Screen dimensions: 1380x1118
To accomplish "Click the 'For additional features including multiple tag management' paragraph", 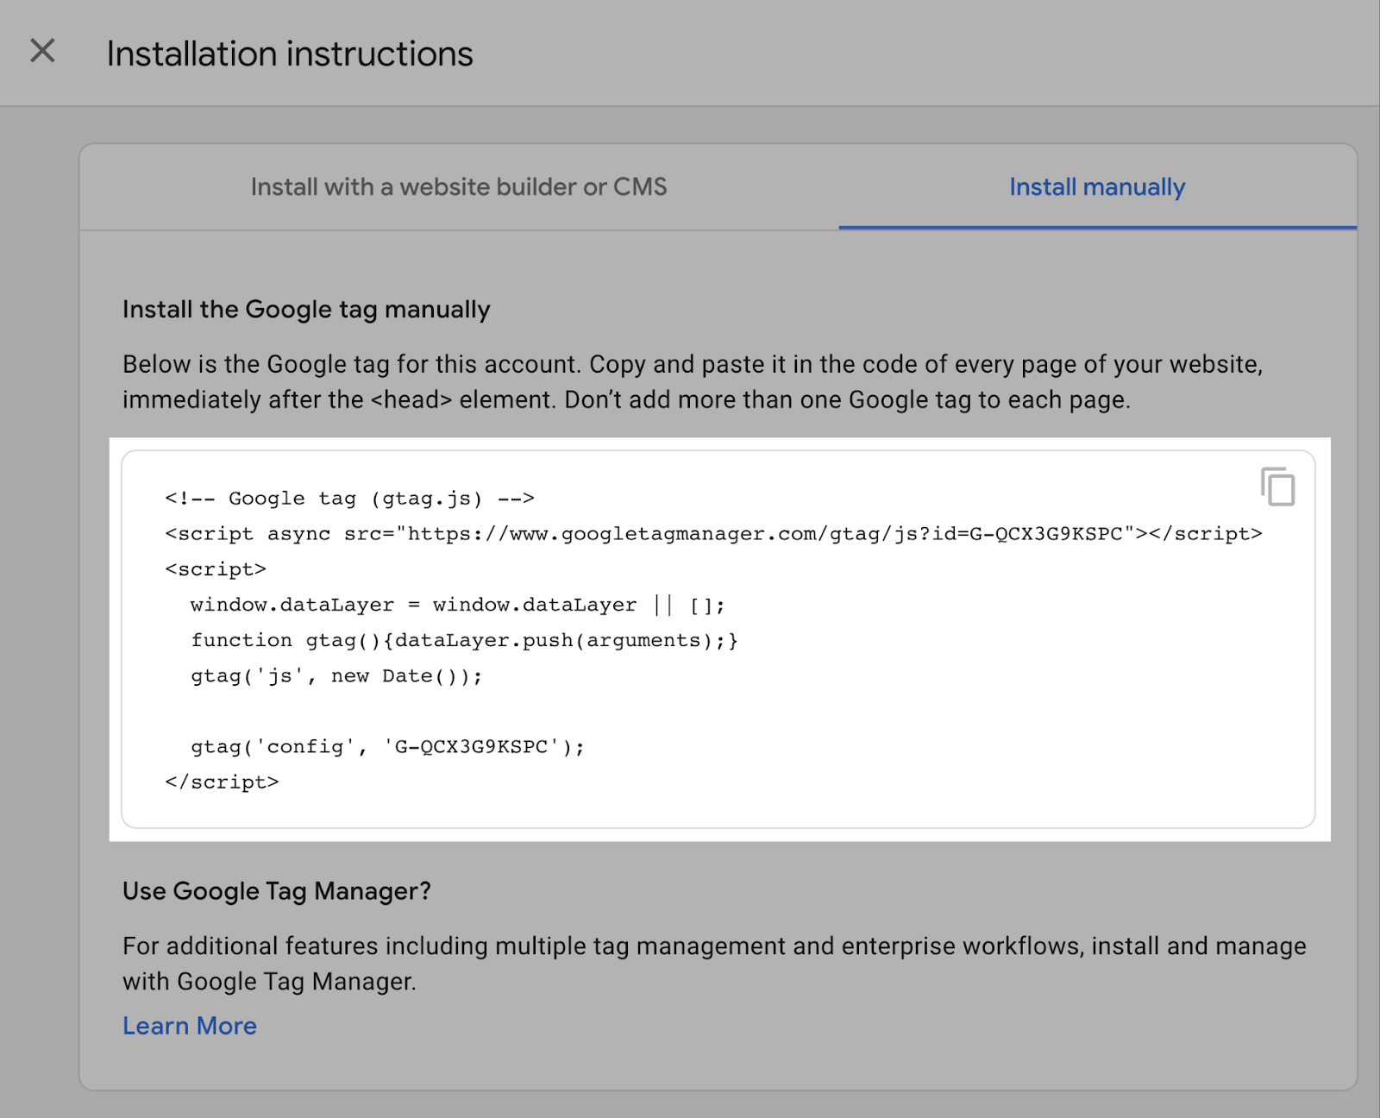I will (x=714, y=964).
